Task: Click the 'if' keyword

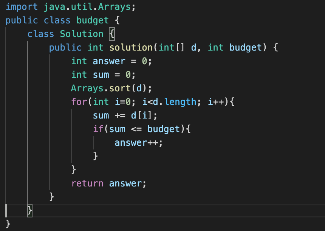Action: pos(98,129)
